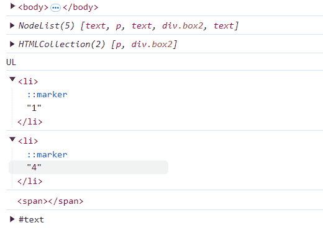323x228 pixels.
Task: Click the second <li> opening tag
Action: point(28,141)
